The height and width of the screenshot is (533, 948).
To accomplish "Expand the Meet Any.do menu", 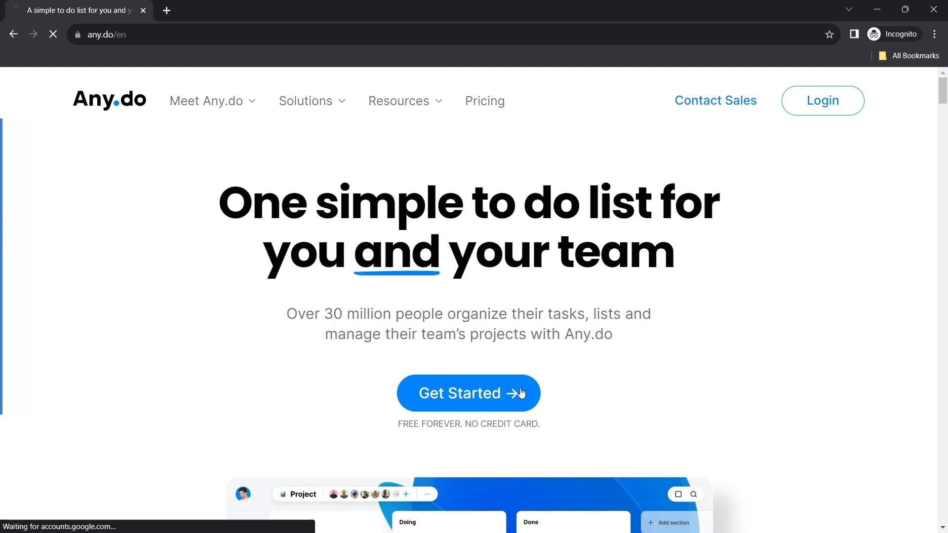I will [213, 101].
